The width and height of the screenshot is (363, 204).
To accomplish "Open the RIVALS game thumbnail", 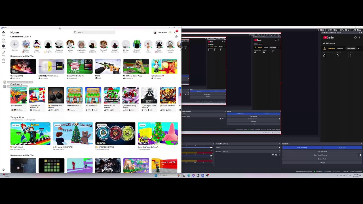I will (x=108, y=67).
